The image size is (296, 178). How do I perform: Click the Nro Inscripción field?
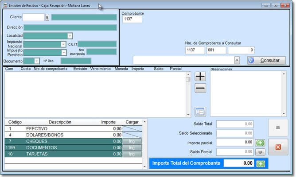[x=101, y=52]
